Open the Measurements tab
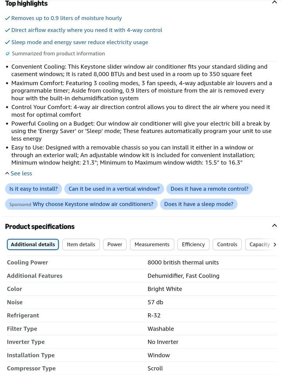This screenshot has width=282, height=375. point(152,244)
